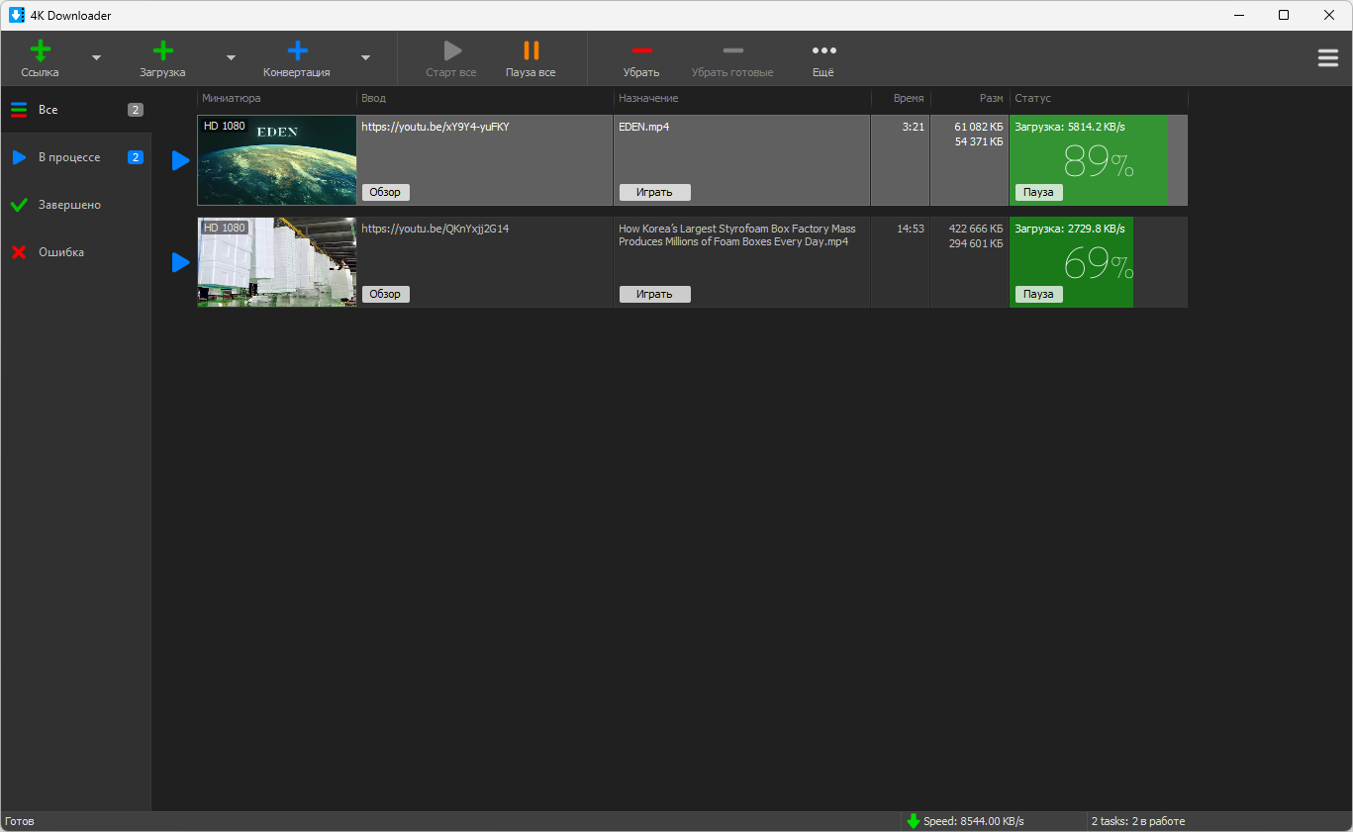Image resolution: width=1353 pixels, height=832 pixels.
Task: Click the Готов status bar text
Action: tap(20, 821)
